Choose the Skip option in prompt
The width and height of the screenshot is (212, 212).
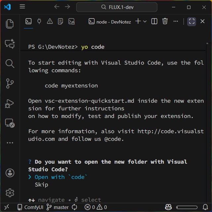[41, 185]
